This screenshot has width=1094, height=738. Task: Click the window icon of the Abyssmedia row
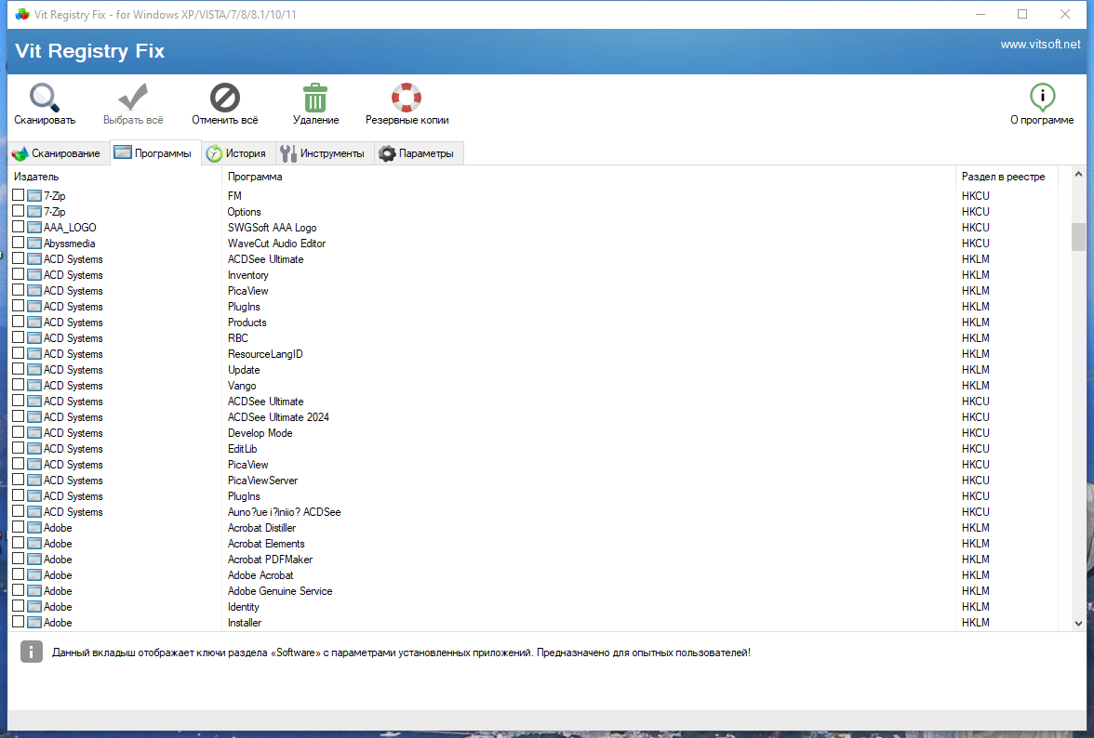point(34,244)
